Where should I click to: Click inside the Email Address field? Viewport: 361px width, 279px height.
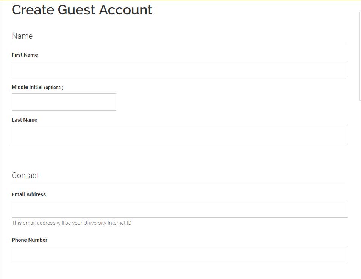pos(180,209)
